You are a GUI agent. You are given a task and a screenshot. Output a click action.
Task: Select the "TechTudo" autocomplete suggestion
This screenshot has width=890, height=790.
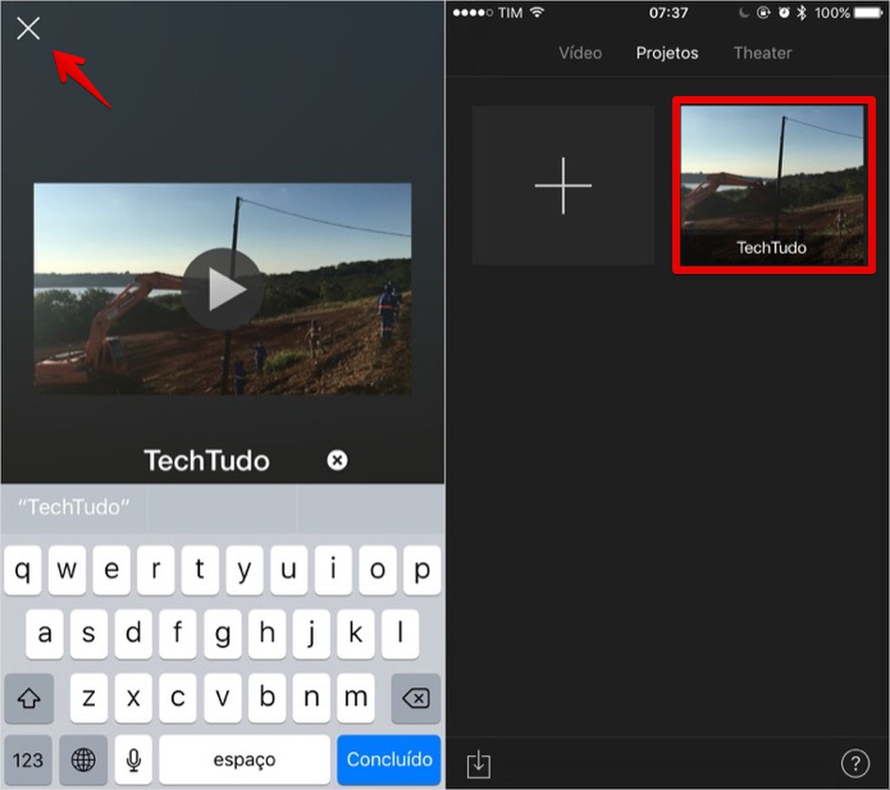[x=74, y=507]
